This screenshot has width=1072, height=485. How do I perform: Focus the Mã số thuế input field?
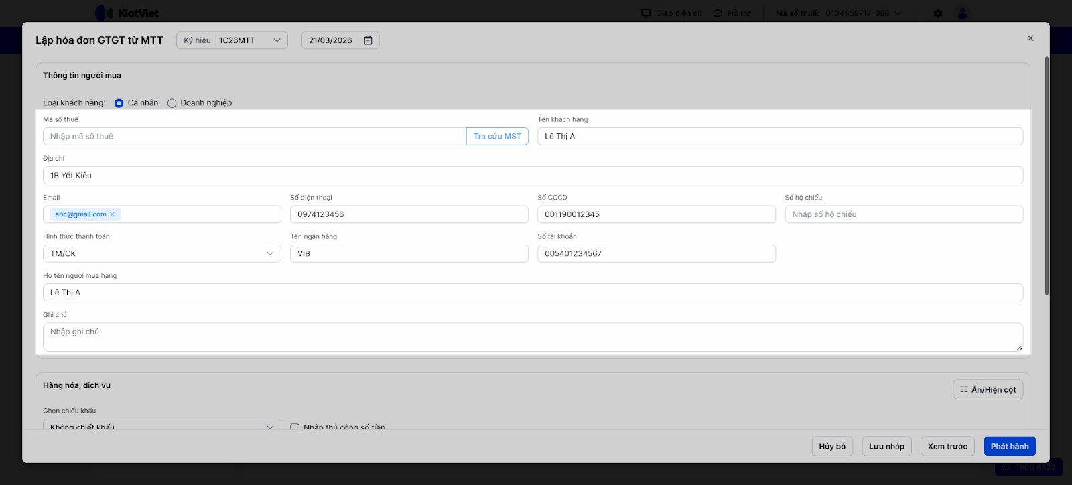click(x=255, y=136)
